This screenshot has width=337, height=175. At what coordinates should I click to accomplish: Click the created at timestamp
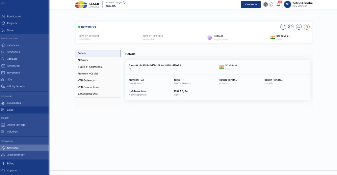[x=89, y=36]
